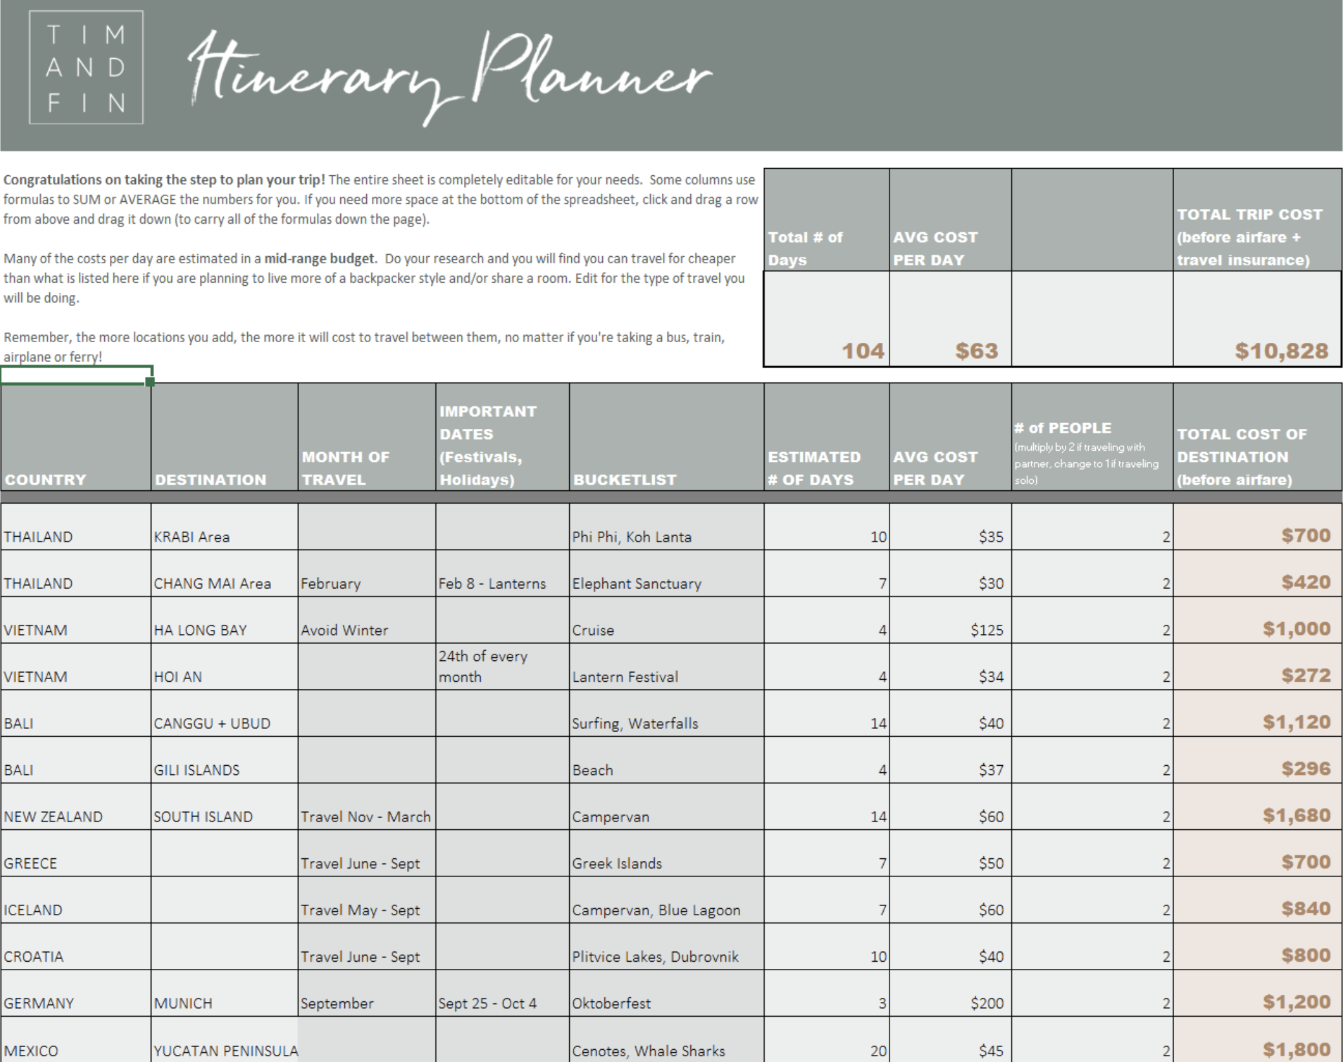Select the Greek Islands cell
1343x1062 pixels.
coord(666,853)
